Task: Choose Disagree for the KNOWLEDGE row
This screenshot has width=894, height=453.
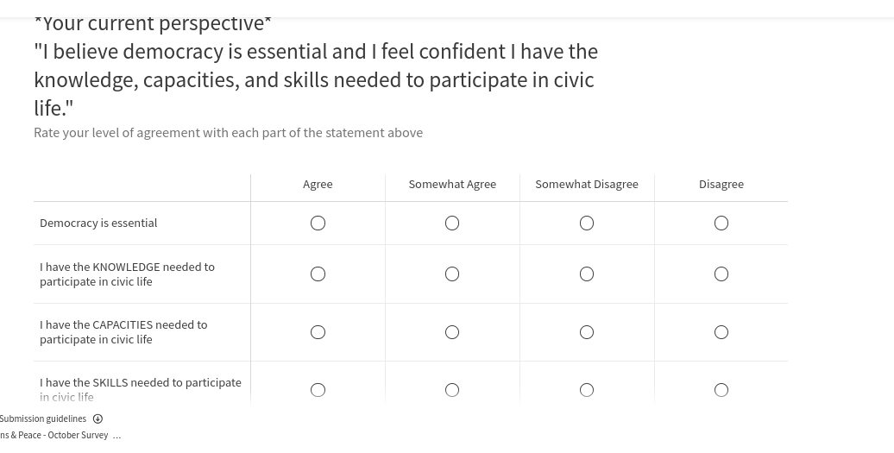Action: [x=721, y=274]
